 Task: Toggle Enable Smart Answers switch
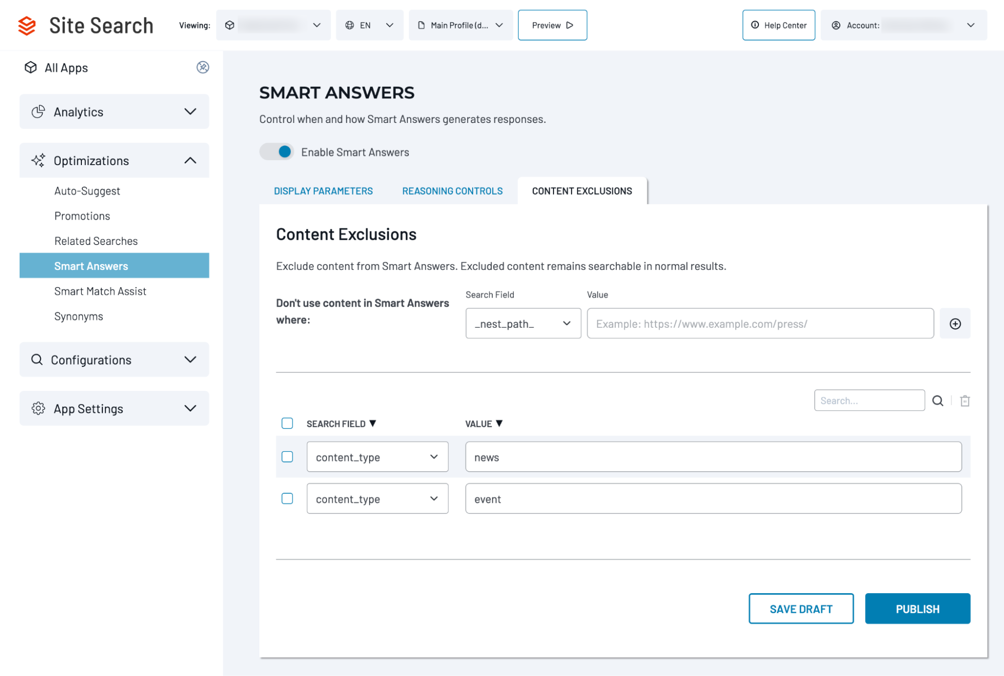pyautogui.click(x=277, y=152)
